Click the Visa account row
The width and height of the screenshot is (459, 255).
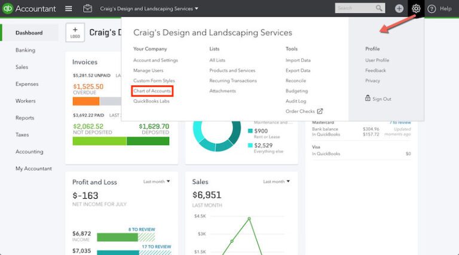point(362,150)
